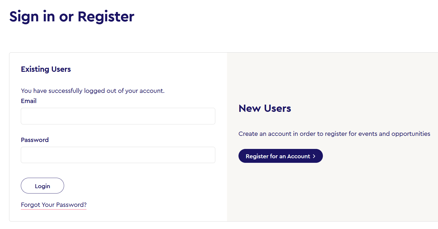
Task: Select the Existing Users heading
Action: coord(46,69)
